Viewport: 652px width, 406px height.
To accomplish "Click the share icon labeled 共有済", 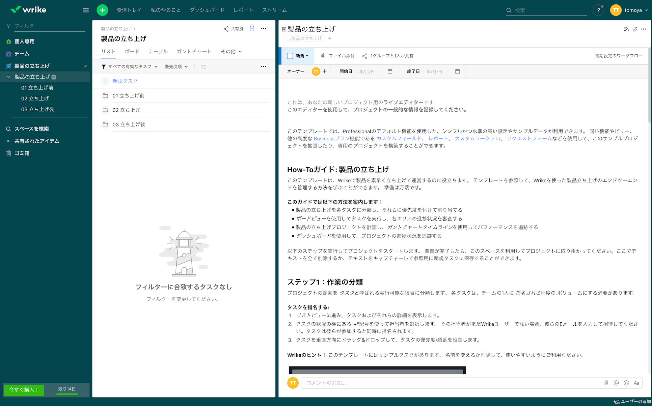I will [x=226, y=29].
